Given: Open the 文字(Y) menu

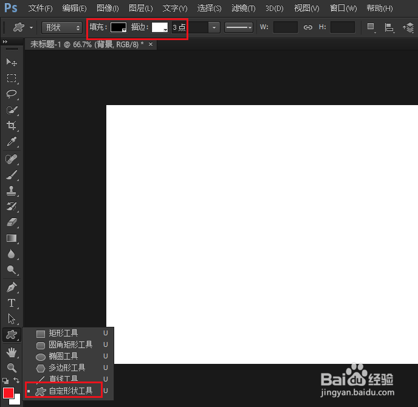Looking at the screenshot, I should point(175,9).
